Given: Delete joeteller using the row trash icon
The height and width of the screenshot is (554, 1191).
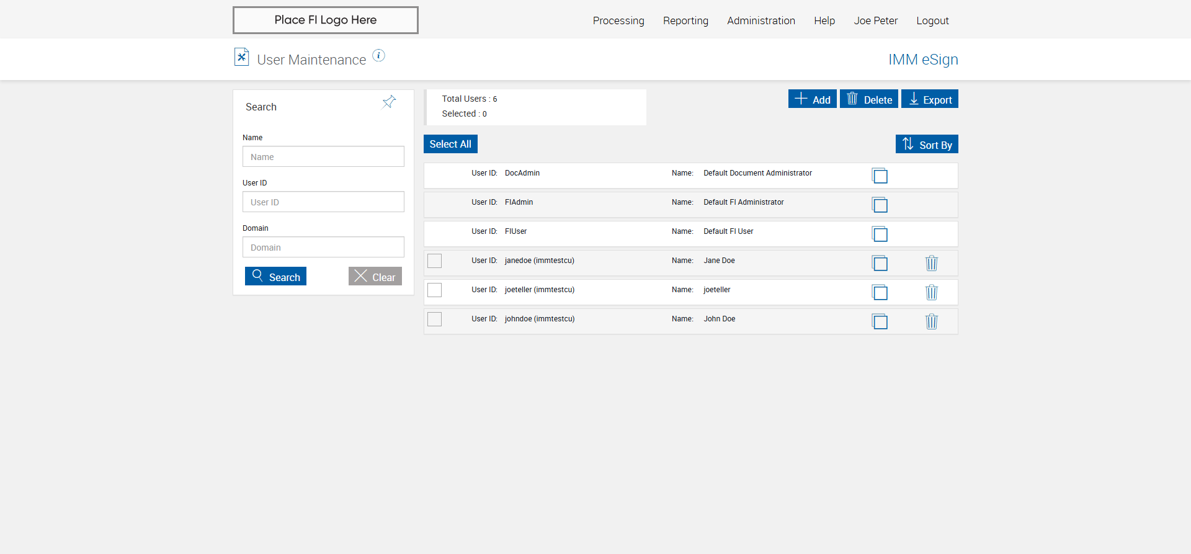Looking at the screenshot, I should [932, 293].
